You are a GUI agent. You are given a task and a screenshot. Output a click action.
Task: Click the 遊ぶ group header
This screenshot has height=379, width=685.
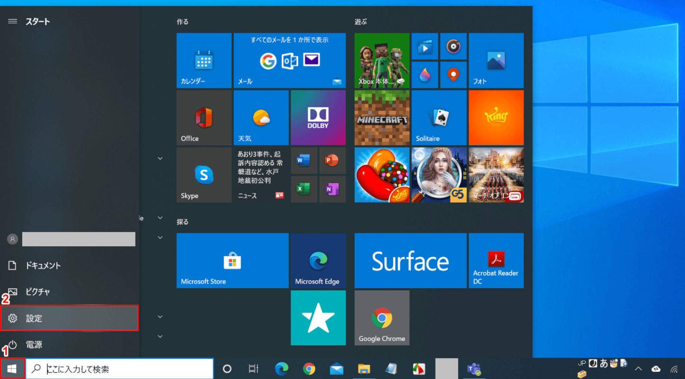361,22
